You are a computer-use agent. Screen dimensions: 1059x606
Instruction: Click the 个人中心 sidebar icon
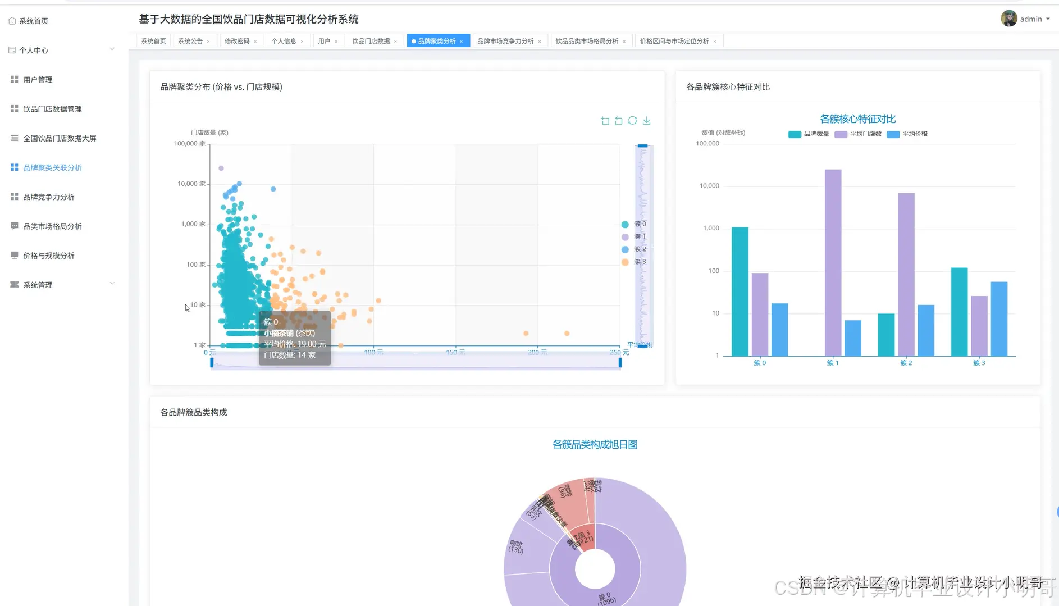coord(12,50)
